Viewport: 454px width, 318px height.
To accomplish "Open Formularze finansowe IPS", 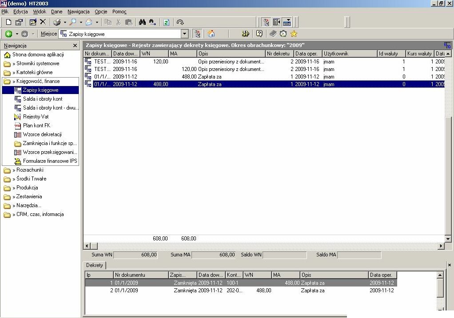I will click(46, 161).
